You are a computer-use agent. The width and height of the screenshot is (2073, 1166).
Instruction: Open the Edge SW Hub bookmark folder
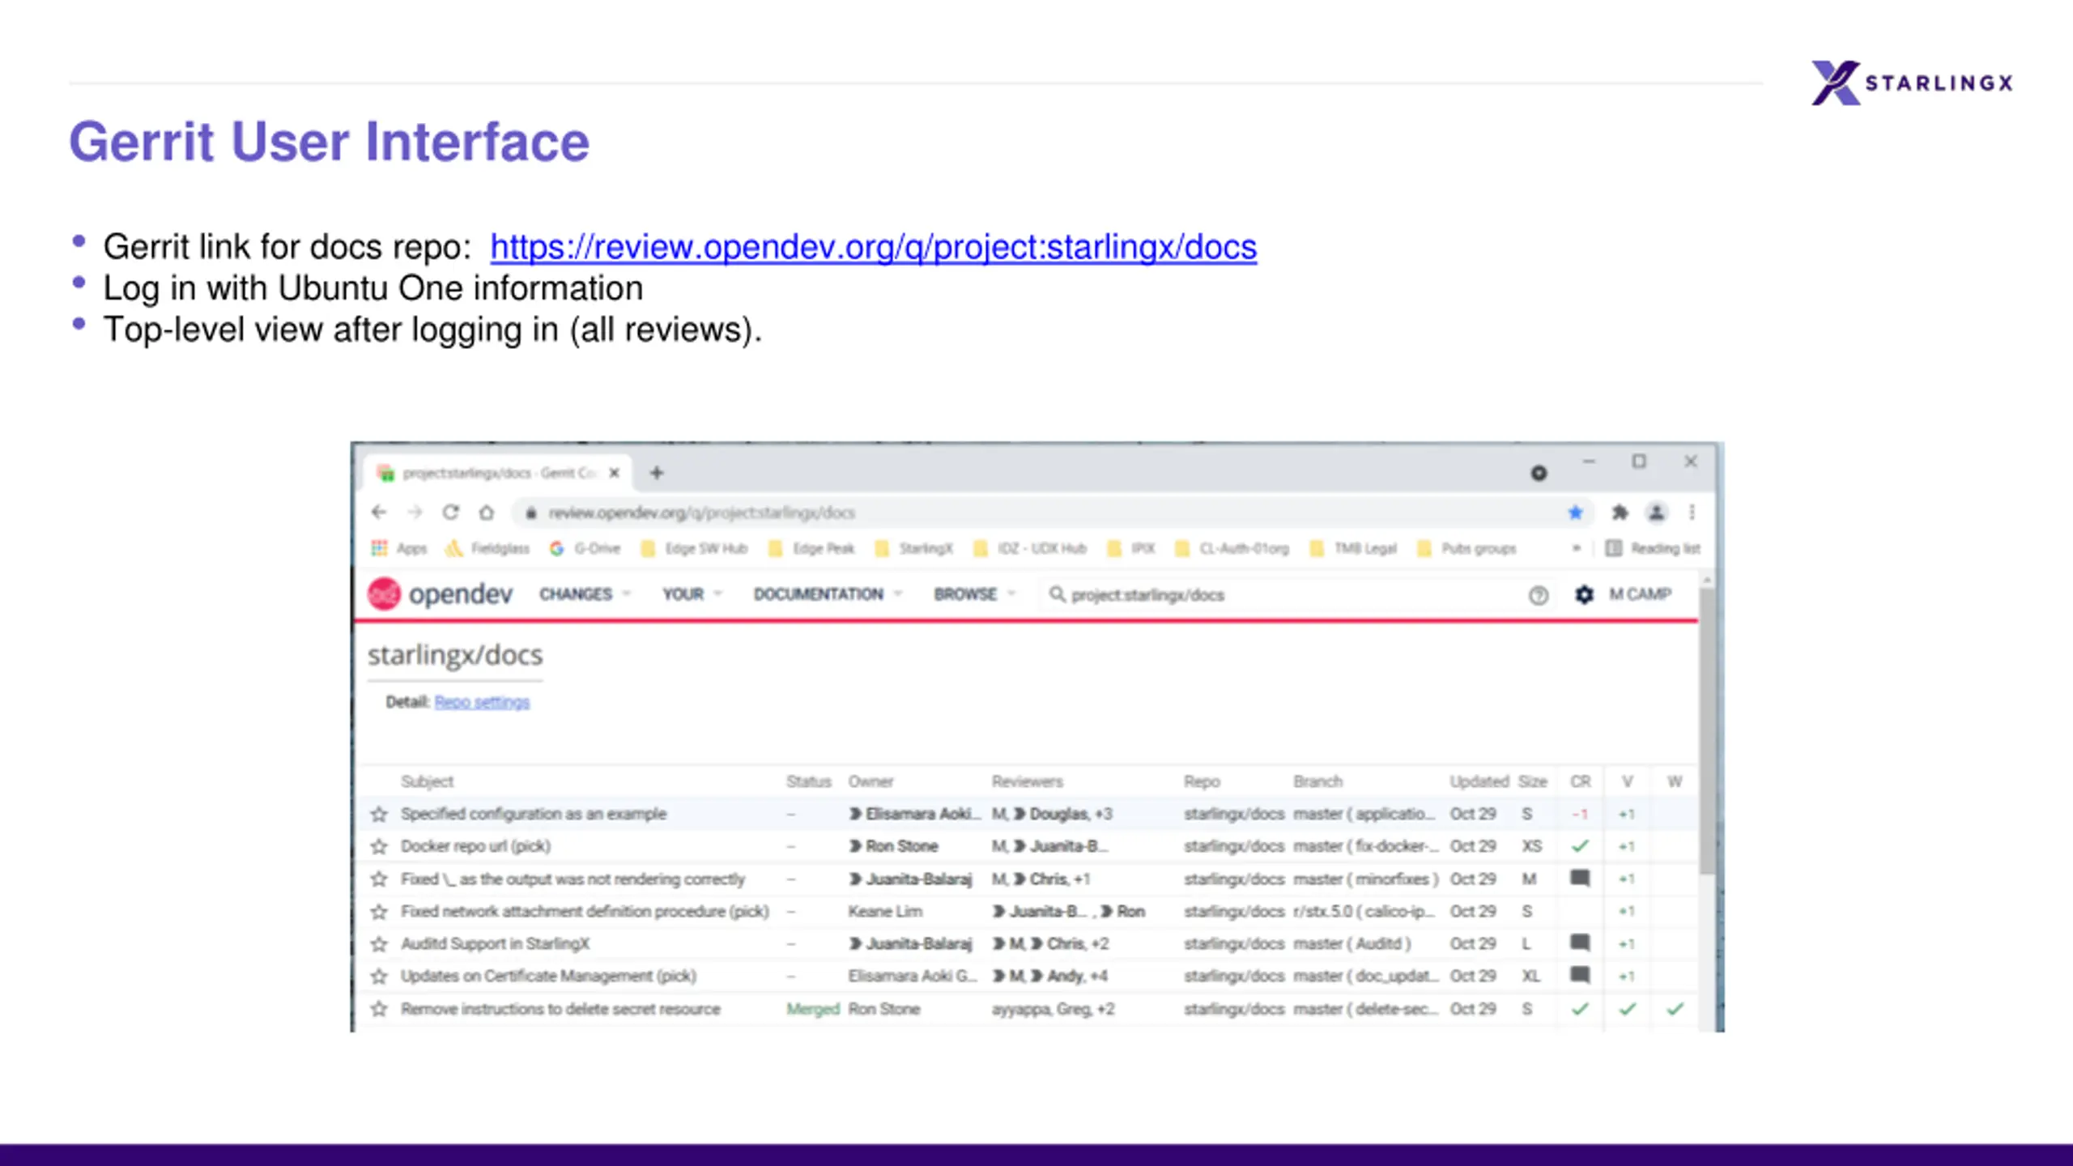(x=694, y=549)
